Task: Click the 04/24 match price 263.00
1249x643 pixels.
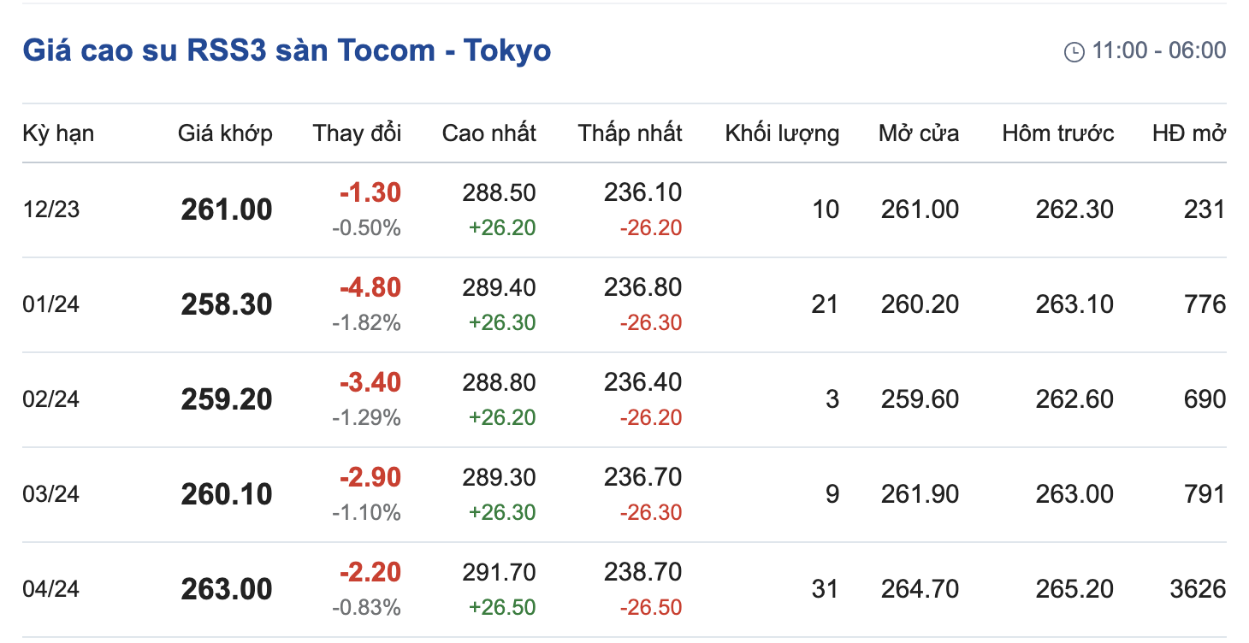Action: [227, 589]
